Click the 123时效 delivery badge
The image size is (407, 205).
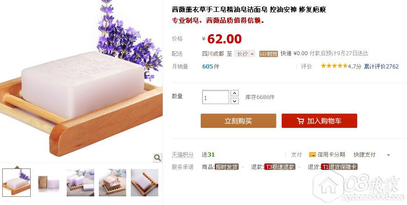click(268, 54)
